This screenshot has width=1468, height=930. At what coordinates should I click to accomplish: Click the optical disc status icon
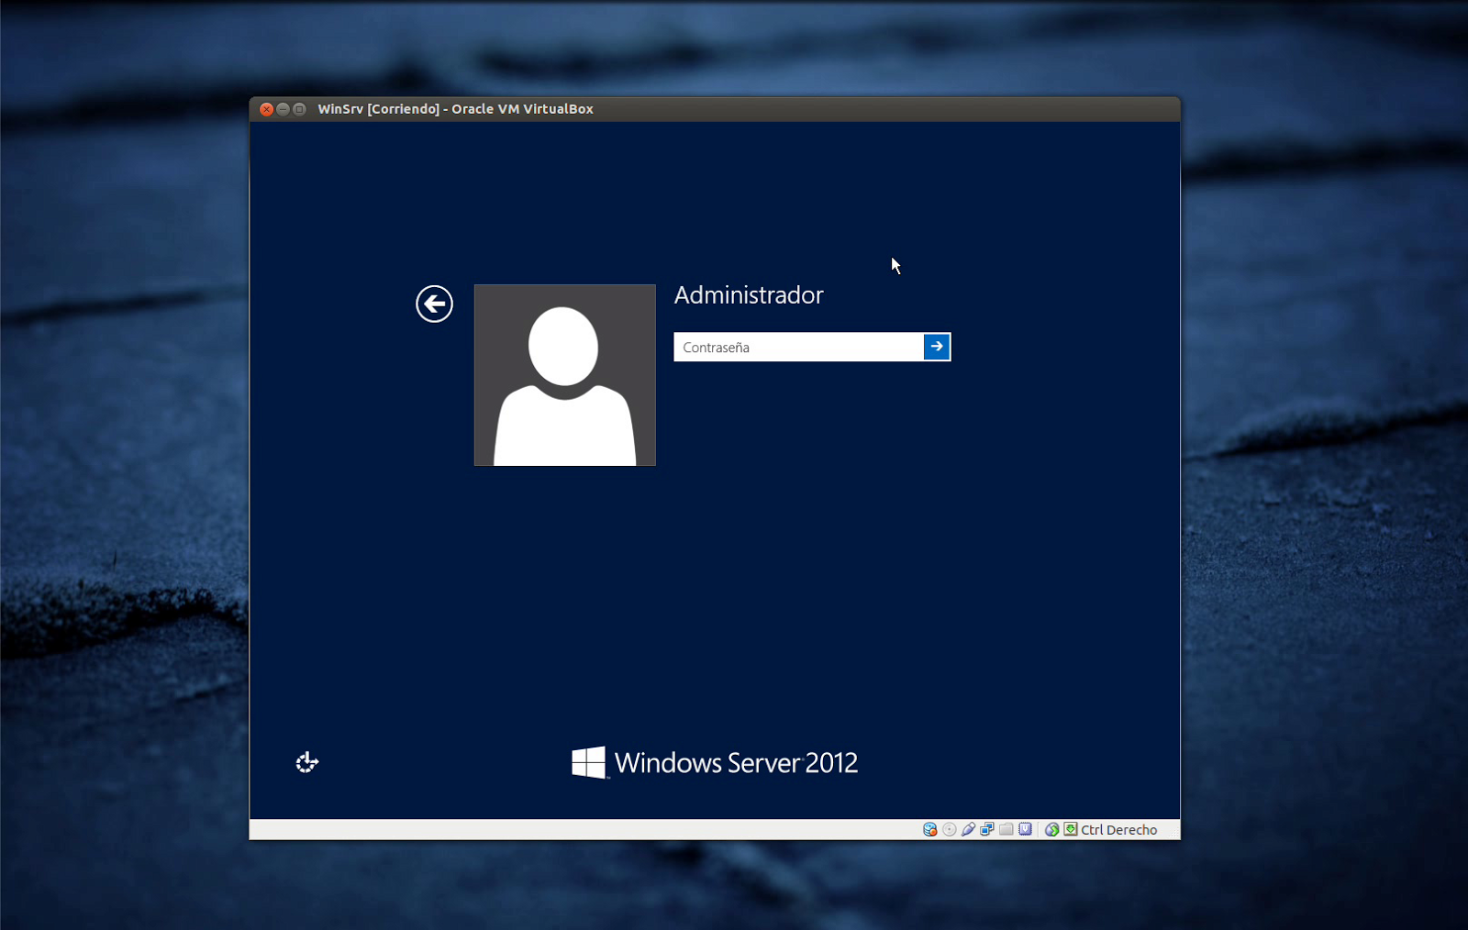click(x=950, y=829)
